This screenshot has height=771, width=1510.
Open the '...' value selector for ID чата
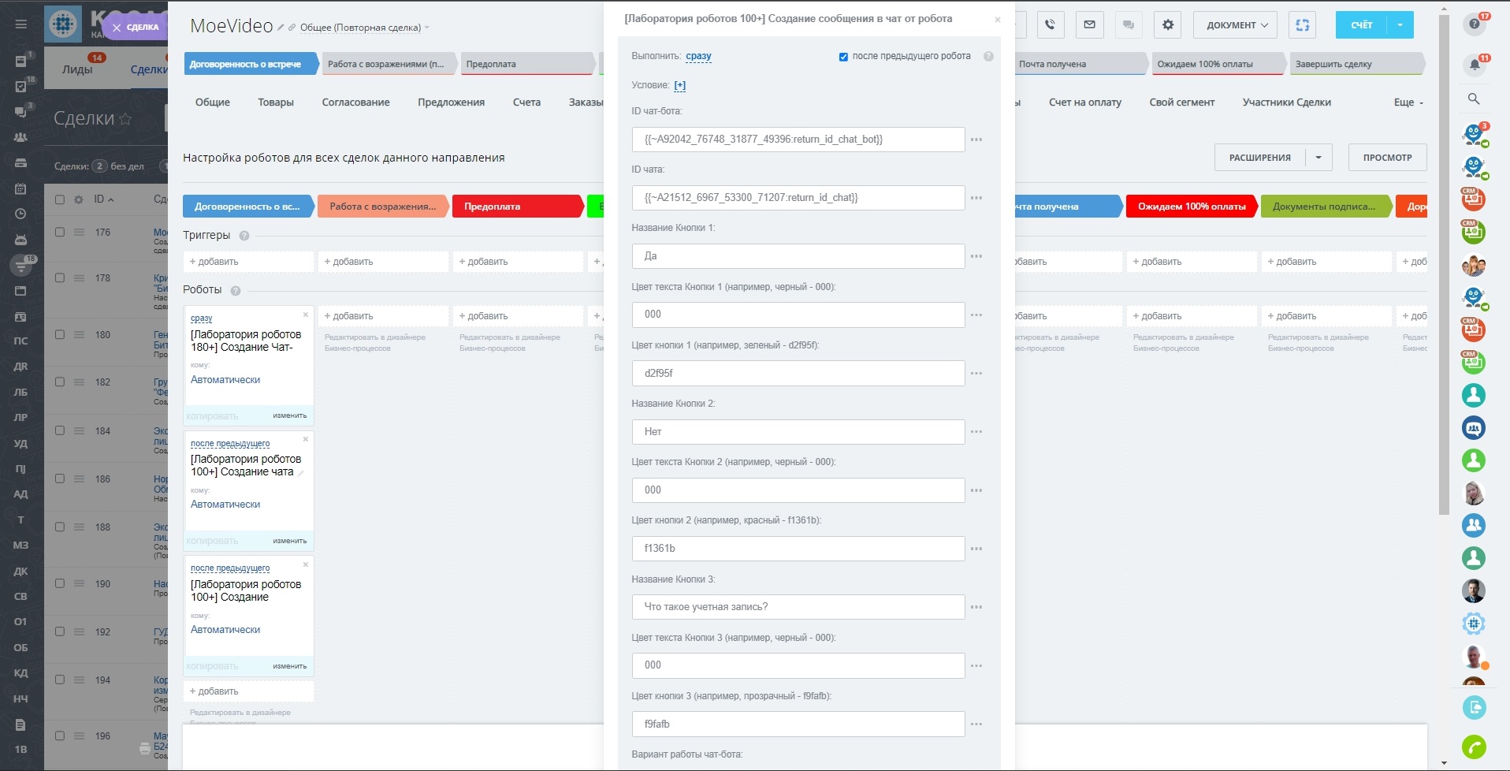tap(976, 198)
